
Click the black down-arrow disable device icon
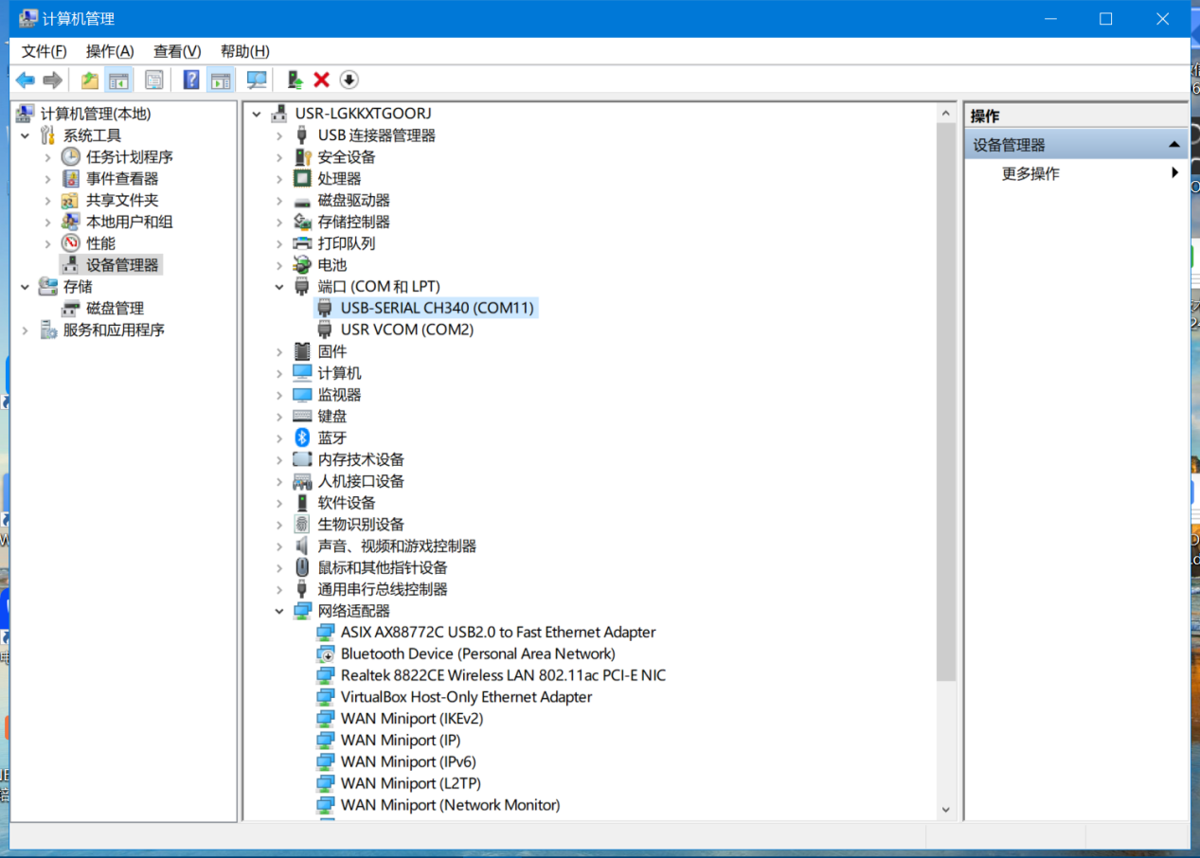[349, 80]
